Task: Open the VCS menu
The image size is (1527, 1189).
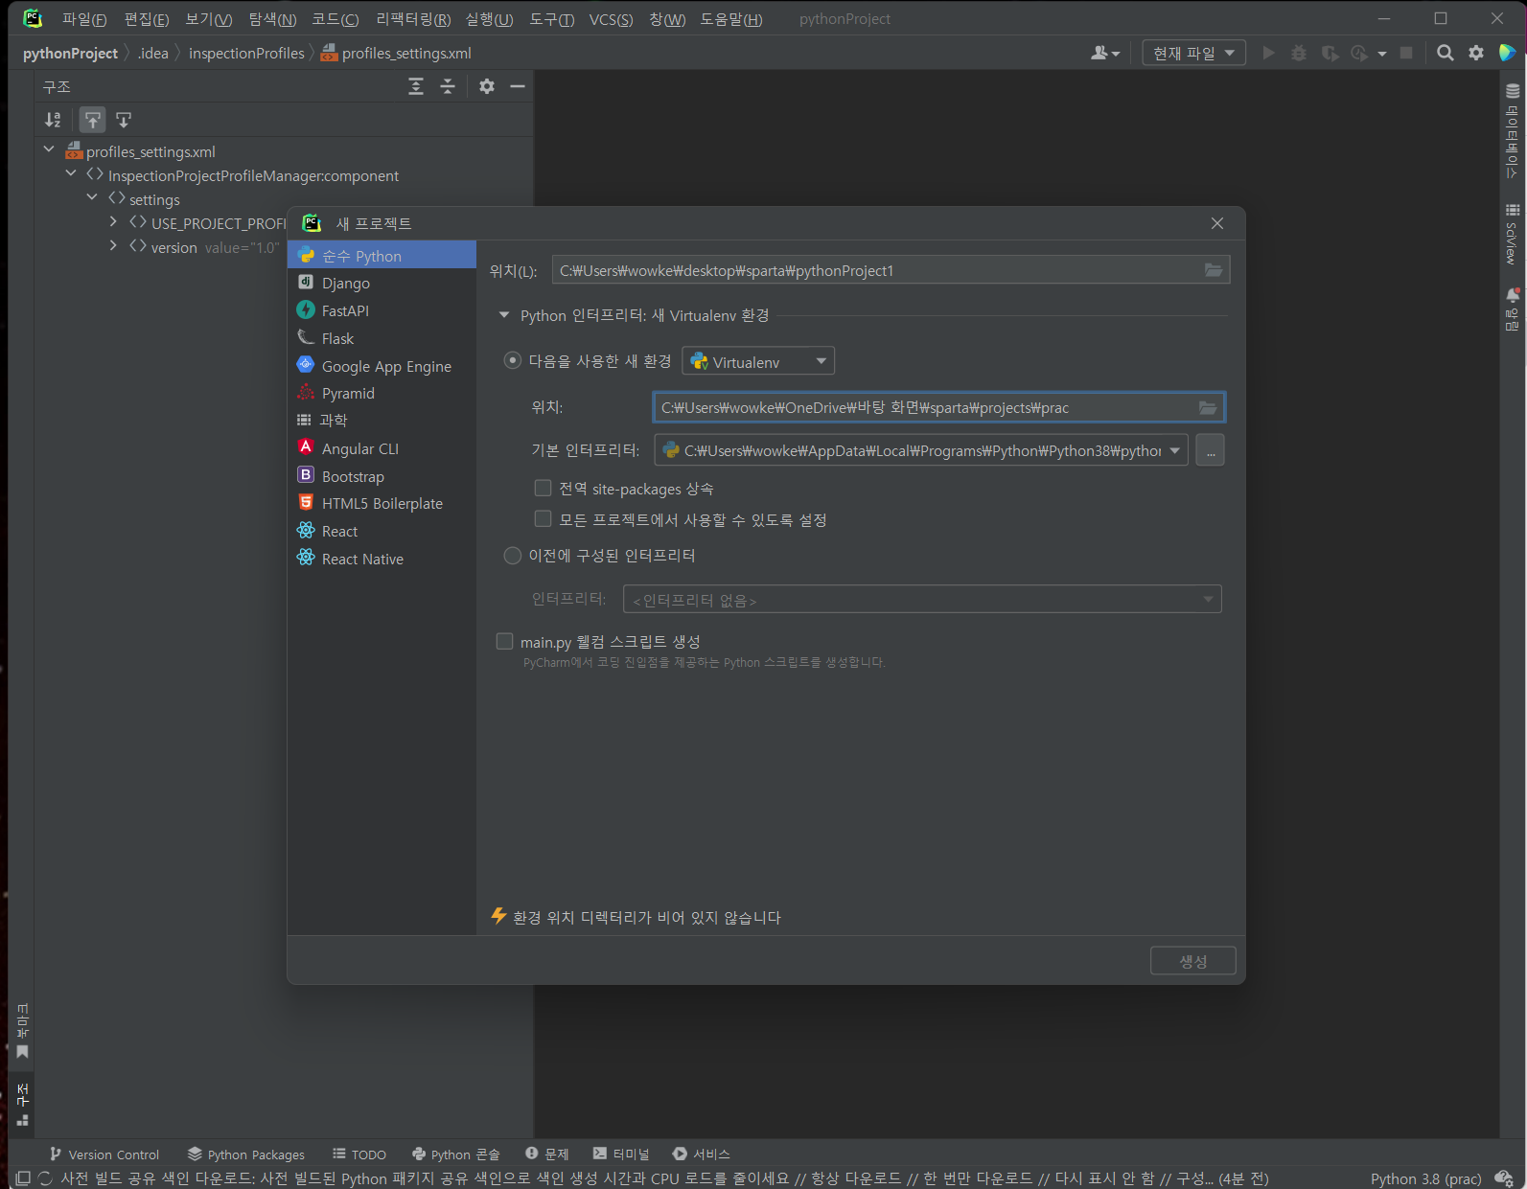Action: pyautogui.click(x=611, y=19)
